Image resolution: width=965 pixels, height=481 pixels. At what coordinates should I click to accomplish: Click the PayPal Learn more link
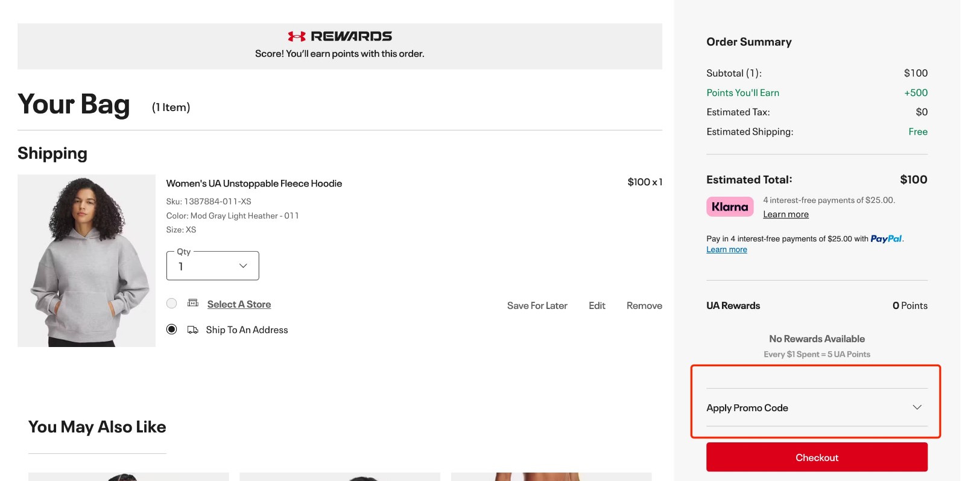(x=726, y=249)
